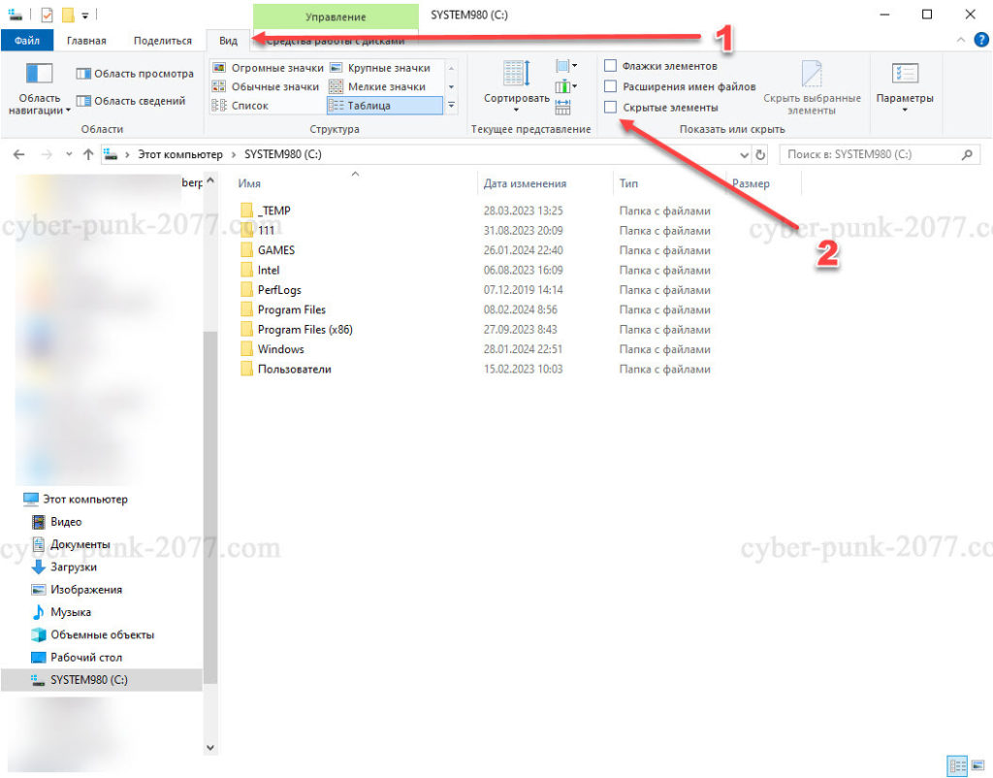Open recent locations dropdown next to forward arrow
The width and height of the screenshot is (993, 778).
tap(69, 154)
